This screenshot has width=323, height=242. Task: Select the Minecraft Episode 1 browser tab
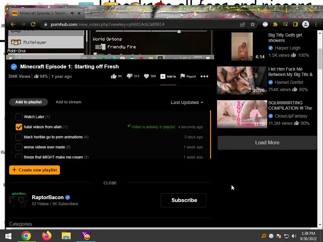pyautogui.click(x=43, y=13)
